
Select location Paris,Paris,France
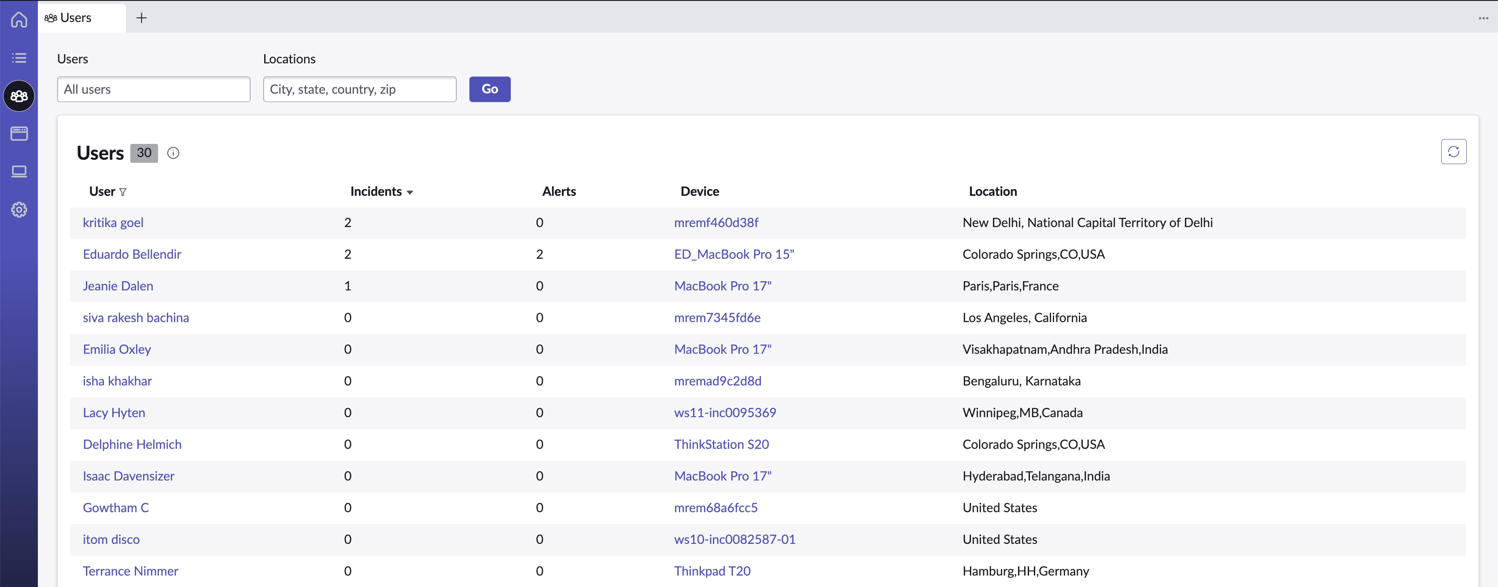pos(1010,286)
